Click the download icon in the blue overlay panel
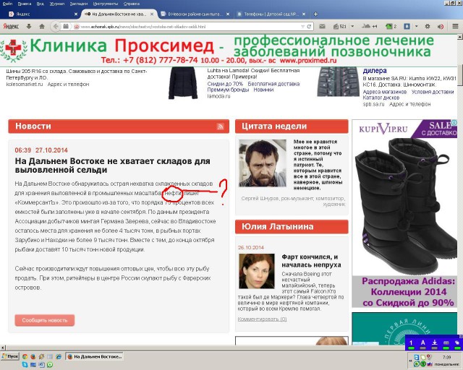 point(434,343)
